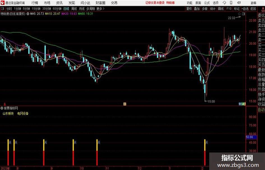The image size is (265, 170).
Task: Toggle the left panel icon beside 分时
Action: 3,9
